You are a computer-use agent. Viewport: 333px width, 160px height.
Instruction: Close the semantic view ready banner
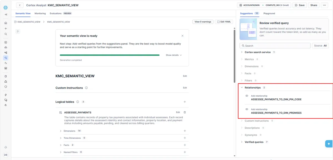tap(182, 36)
